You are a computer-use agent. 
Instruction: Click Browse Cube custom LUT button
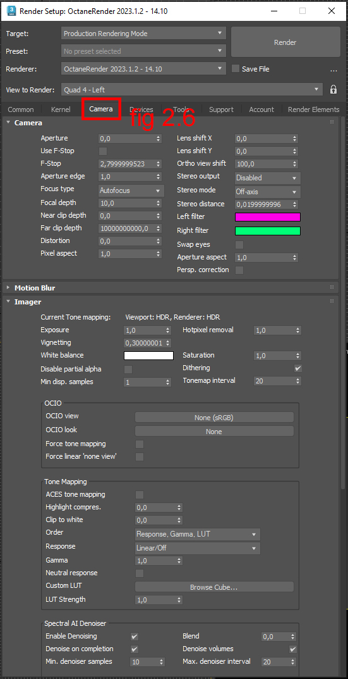[x=214, y=587]
